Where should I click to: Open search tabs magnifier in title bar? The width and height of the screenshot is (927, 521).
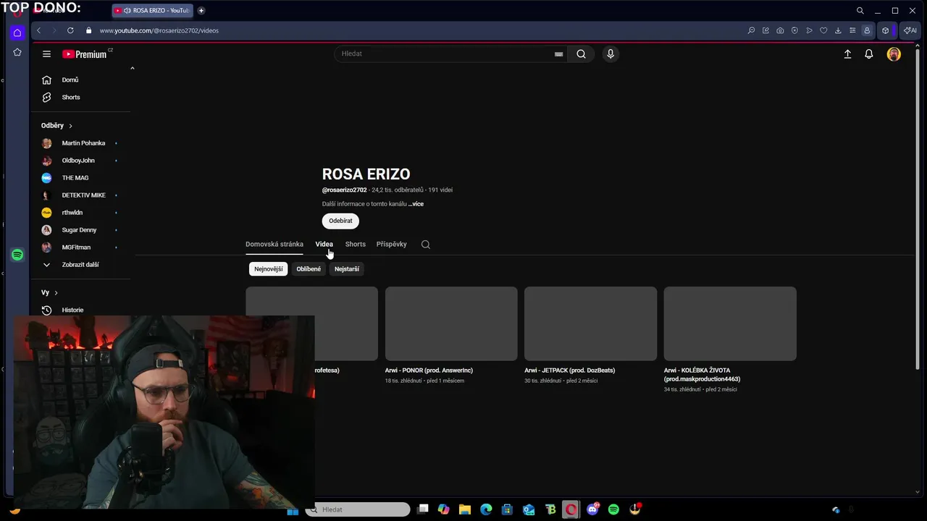click(860, 11)
